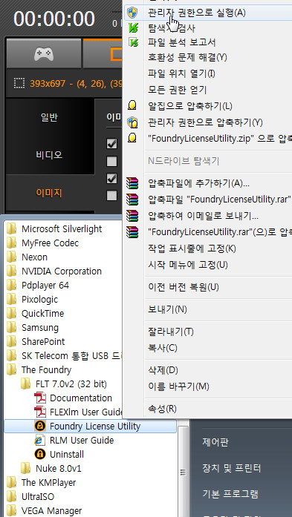Switch to the gamepad tab in recorder
Screen dimensions: 292x517
point(44,54)
